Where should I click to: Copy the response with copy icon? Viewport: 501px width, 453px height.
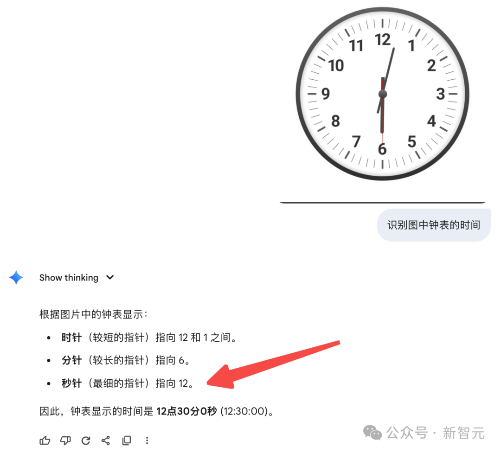[x=127, y=440]
